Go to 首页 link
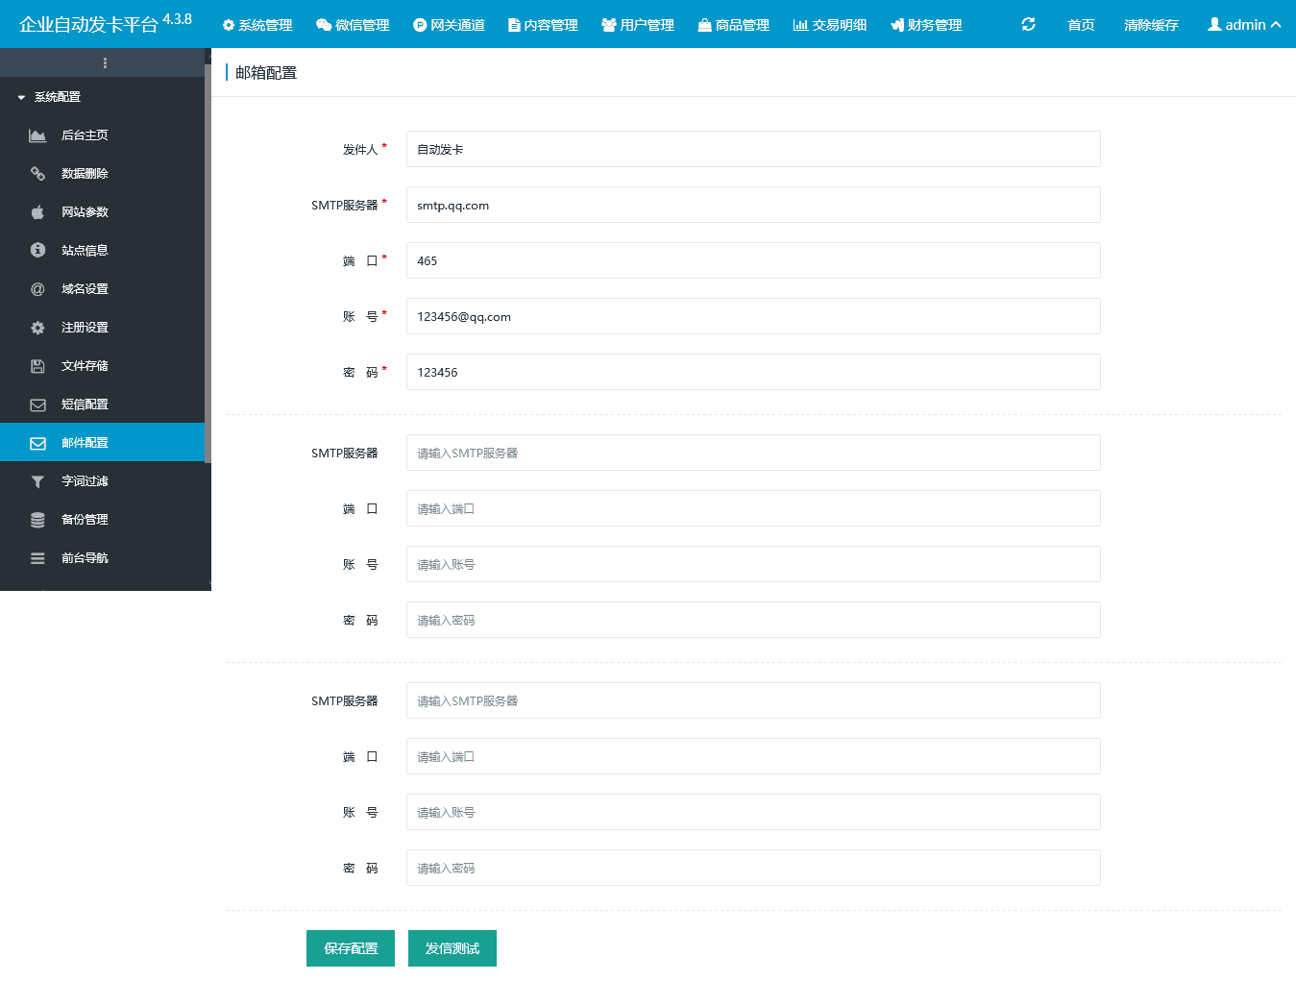1296x981 pixels. [x=1081, y=25]
